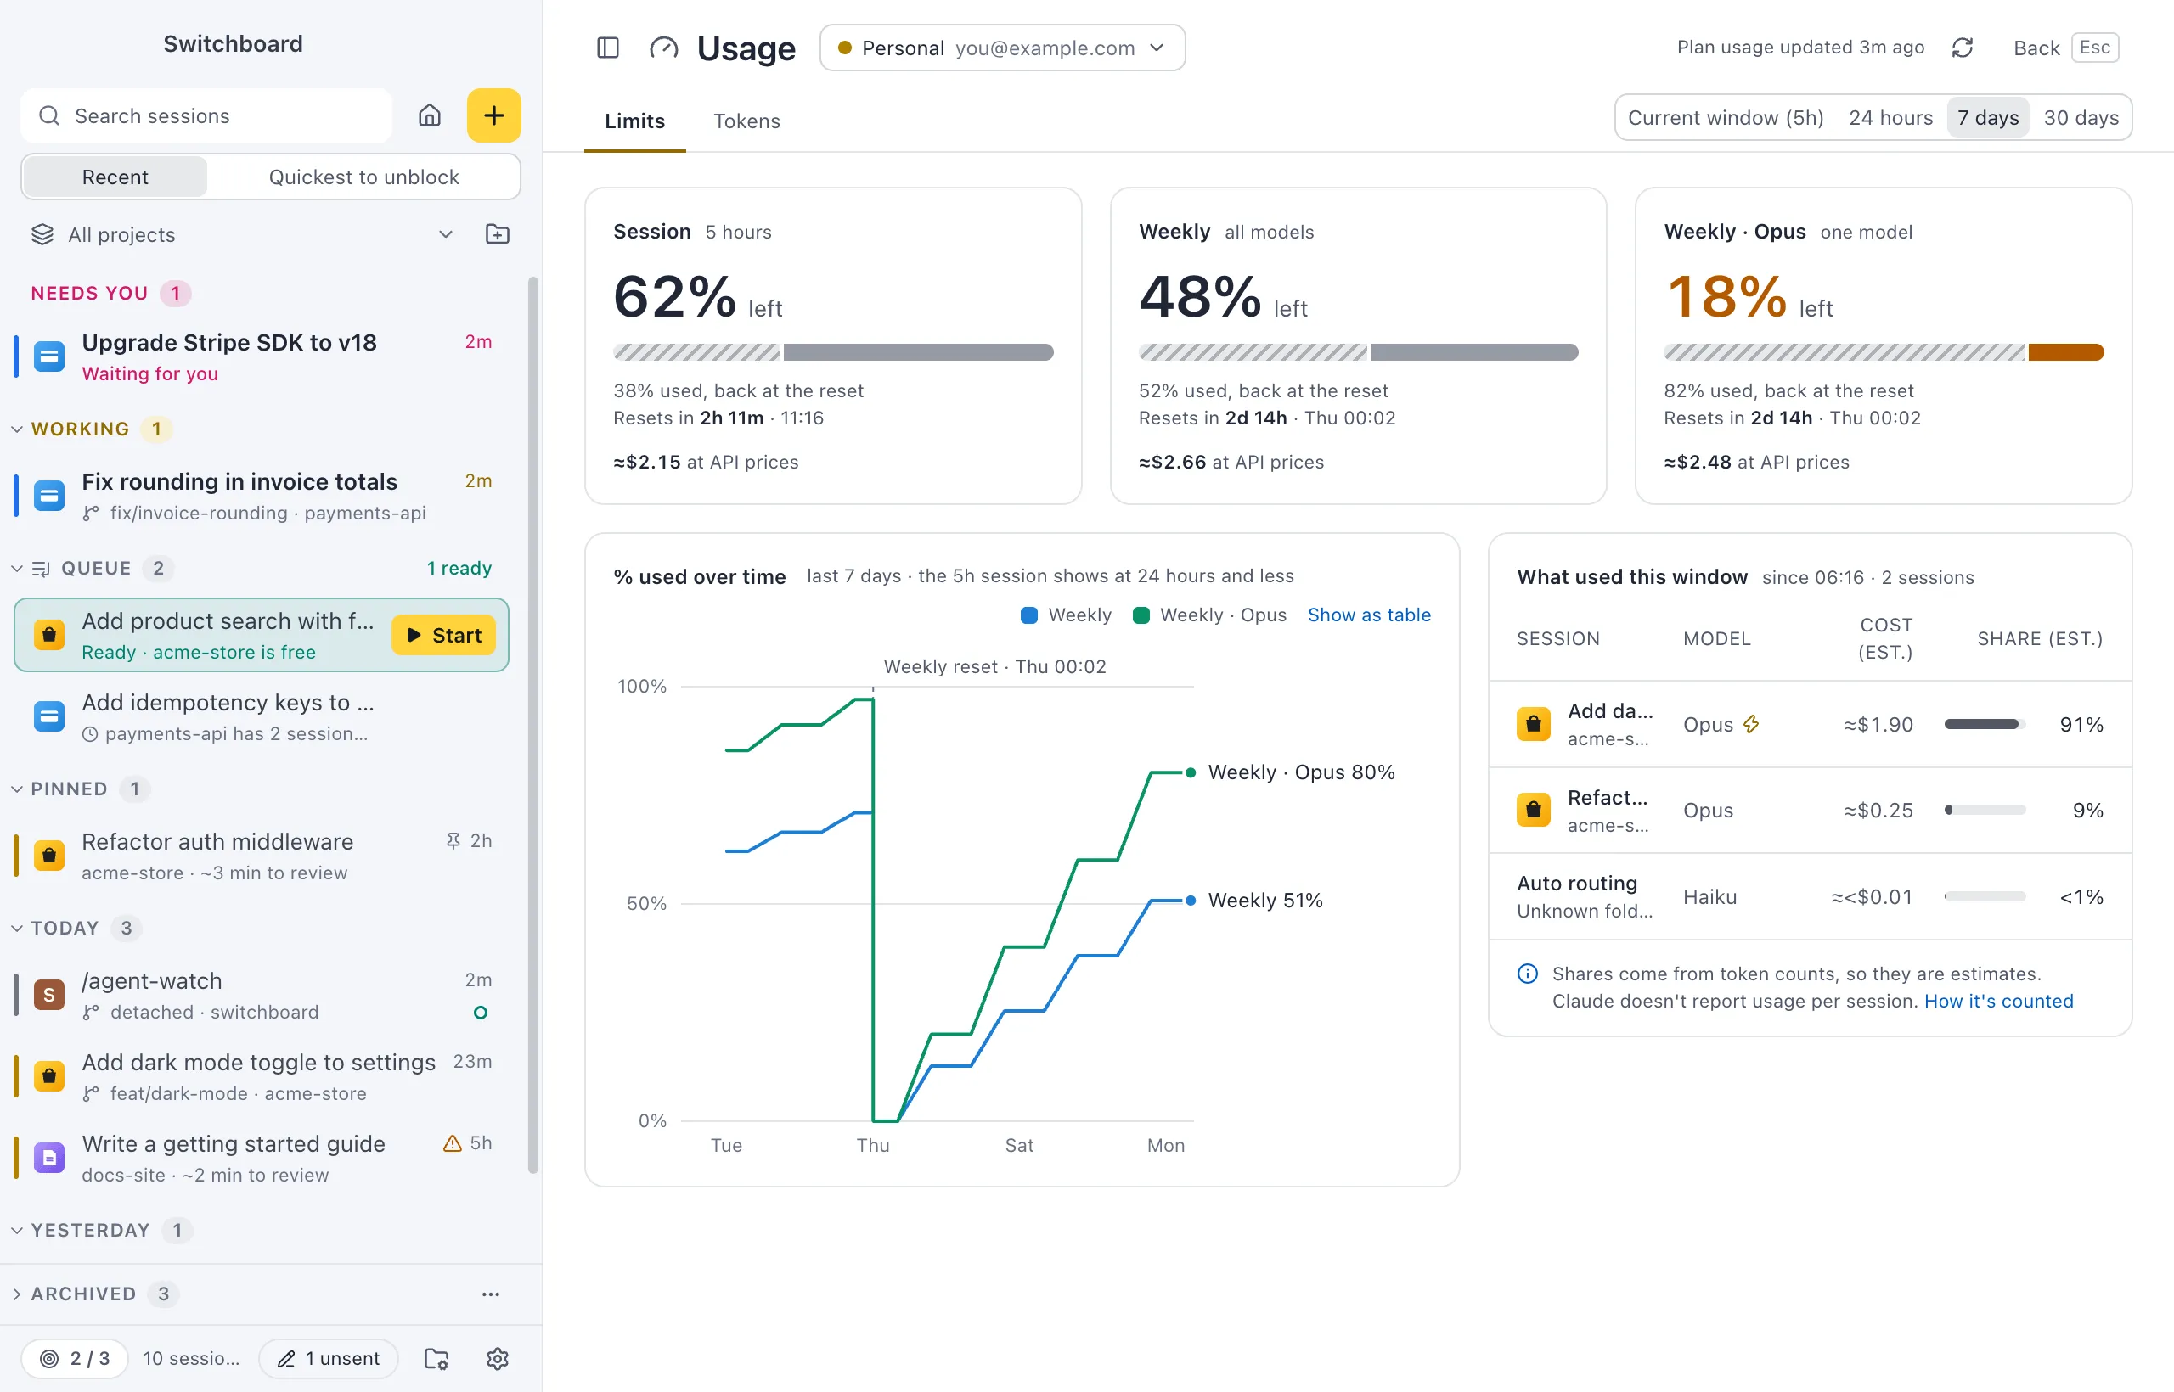Click the info icon beside the shares estimate note
Image resolution: width=2174 pixels, height=1392 pixels.
point(1528,974)
